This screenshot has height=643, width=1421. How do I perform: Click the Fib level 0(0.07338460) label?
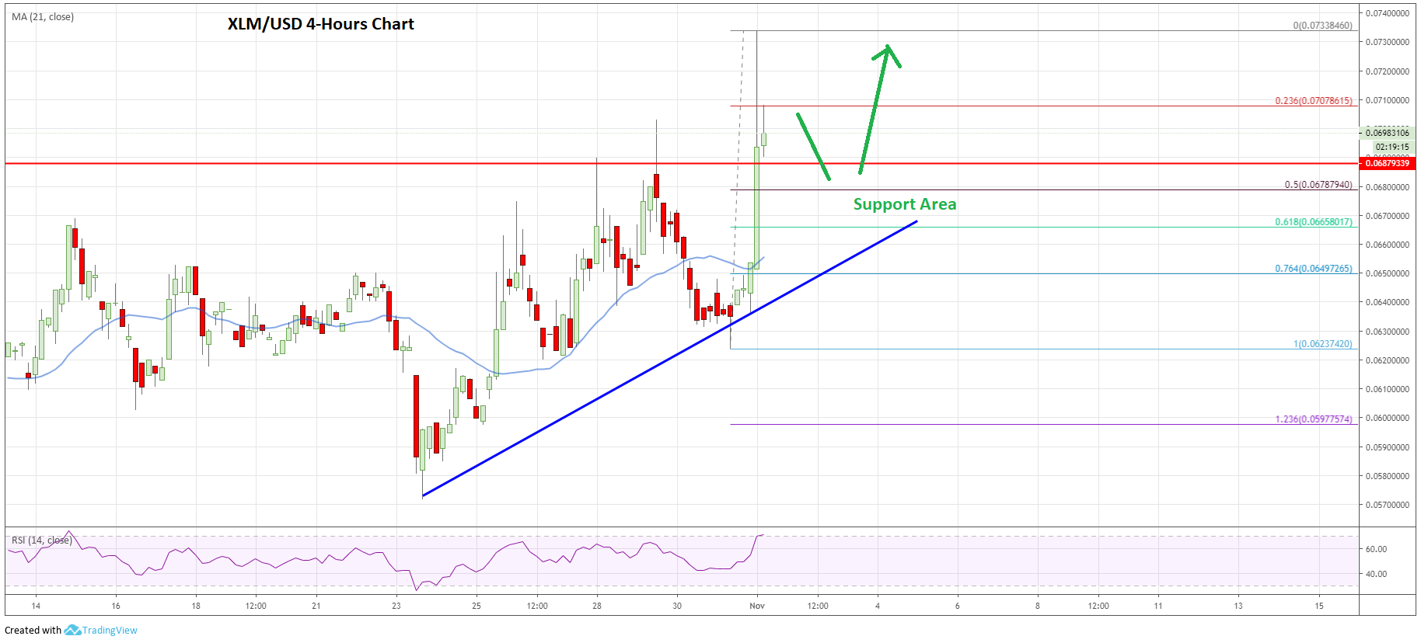click(x=1322, y=26)
